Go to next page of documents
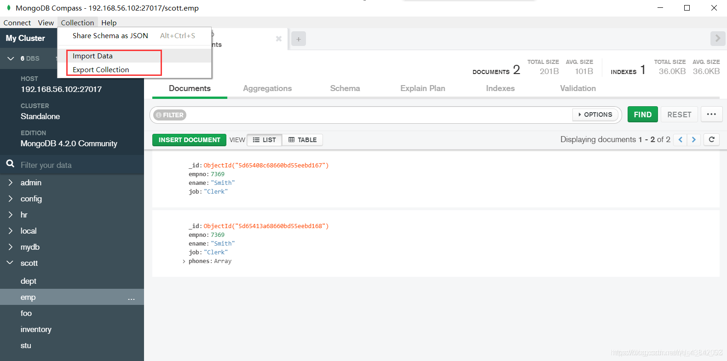The image size is (727, 361). [x=694, y=139]
